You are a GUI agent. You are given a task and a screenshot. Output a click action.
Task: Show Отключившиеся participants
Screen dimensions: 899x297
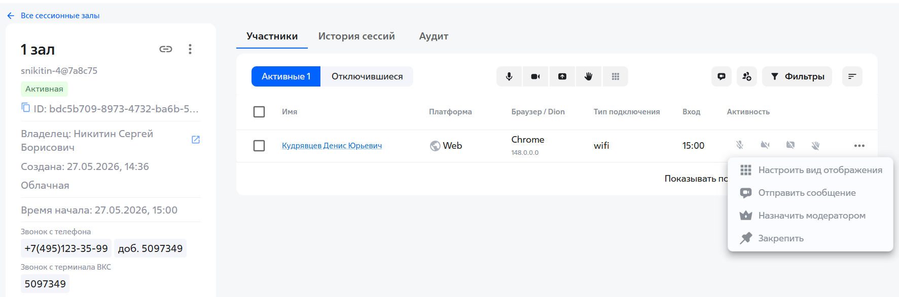(367, 76)
